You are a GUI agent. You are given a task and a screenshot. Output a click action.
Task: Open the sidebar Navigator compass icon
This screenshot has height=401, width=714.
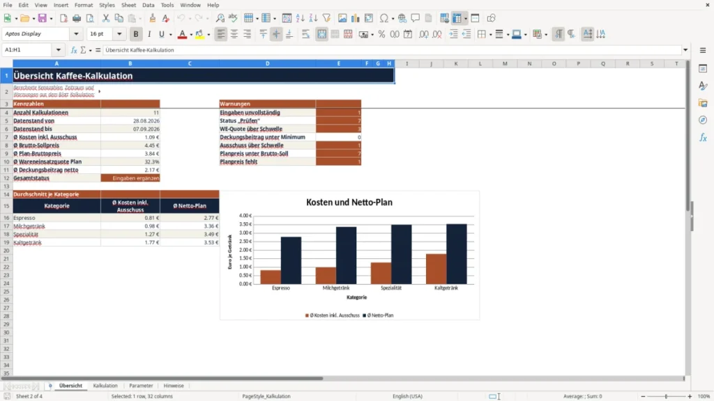(703, 120)
